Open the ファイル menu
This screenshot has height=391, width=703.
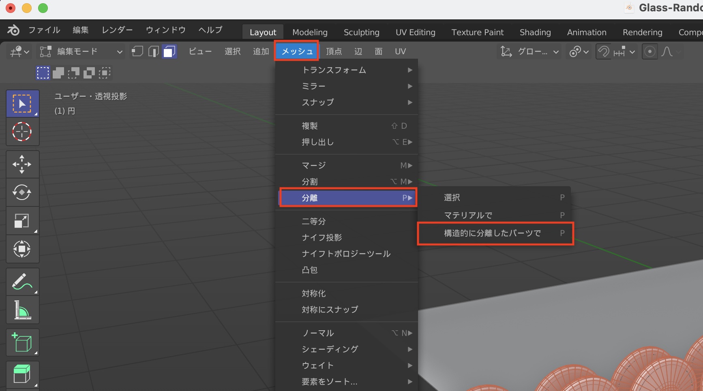(44, 30)
